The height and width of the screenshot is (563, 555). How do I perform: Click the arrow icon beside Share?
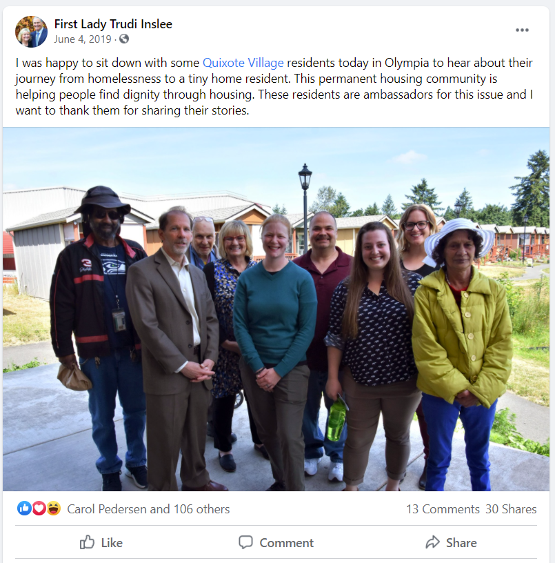point(433,542)
